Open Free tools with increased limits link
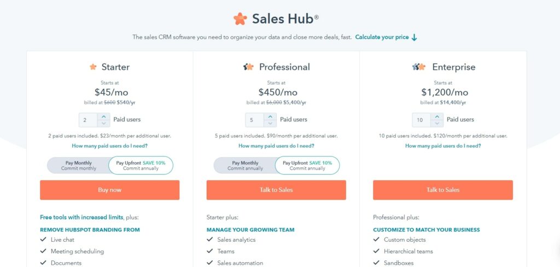The height and width of the screenshot is (267, 560). 81,217
